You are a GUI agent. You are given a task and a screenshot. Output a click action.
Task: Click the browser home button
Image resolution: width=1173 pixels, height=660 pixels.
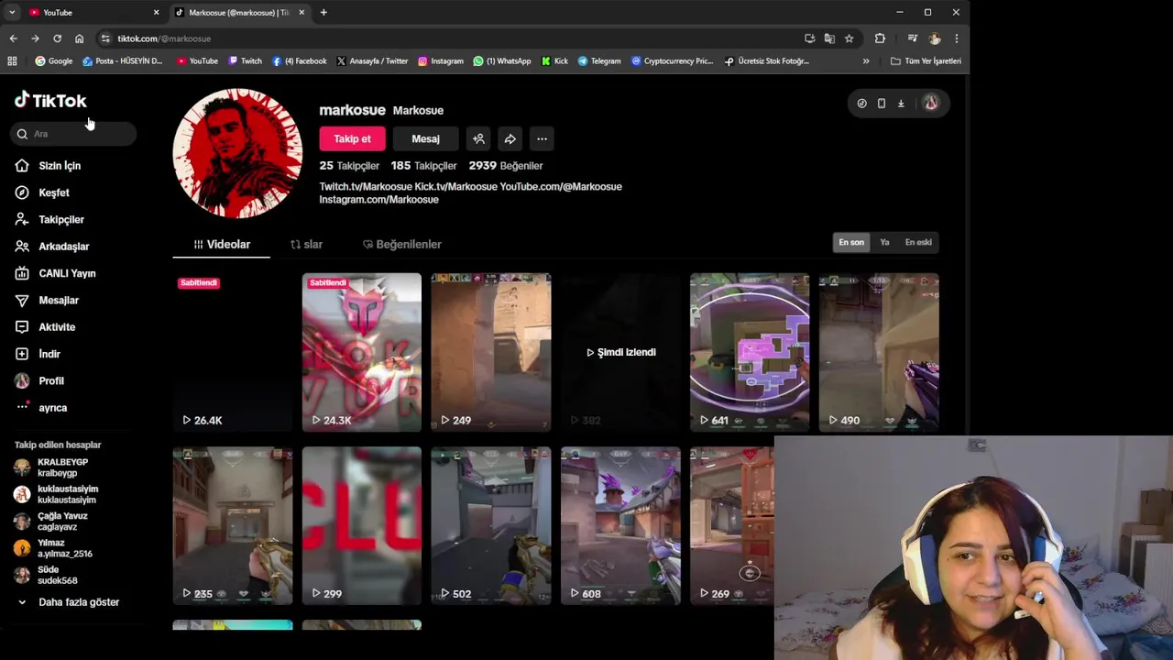point(79,38)
